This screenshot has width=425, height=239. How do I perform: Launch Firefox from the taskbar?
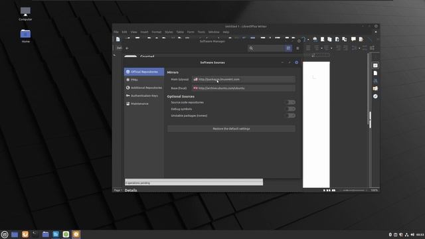point(25,234)
